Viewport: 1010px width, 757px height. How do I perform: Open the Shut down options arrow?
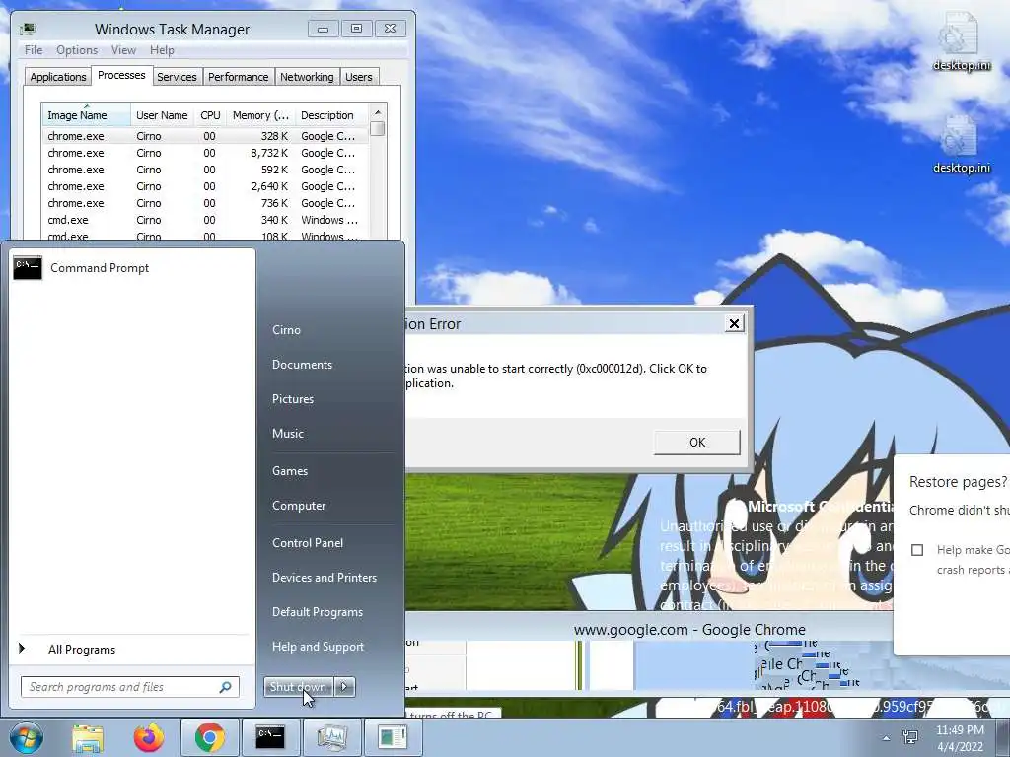[x=344, y=687]
